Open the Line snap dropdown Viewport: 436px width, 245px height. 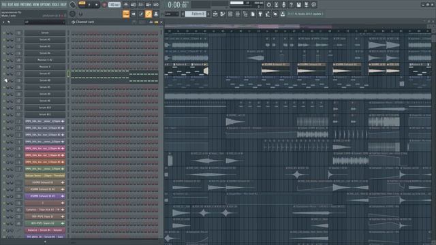tap(172, 14)
